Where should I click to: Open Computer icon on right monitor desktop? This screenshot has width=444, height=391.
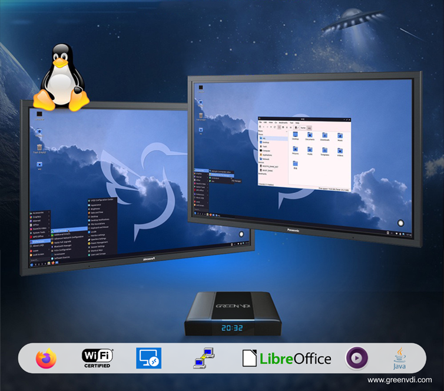[x=201, y=88]
